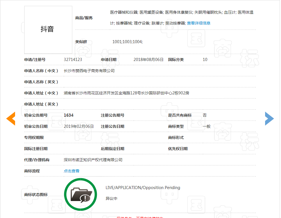Screen dimensions: 281x218
Task: Select the applicant address starting with 湖南省长沙市雨花区
Action: click(126, 93)
